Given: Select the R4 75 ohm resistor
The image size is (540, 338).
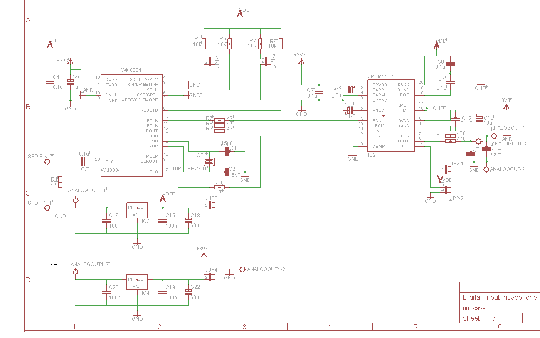Looking at the screenshot, I should [x=60, y=182].
